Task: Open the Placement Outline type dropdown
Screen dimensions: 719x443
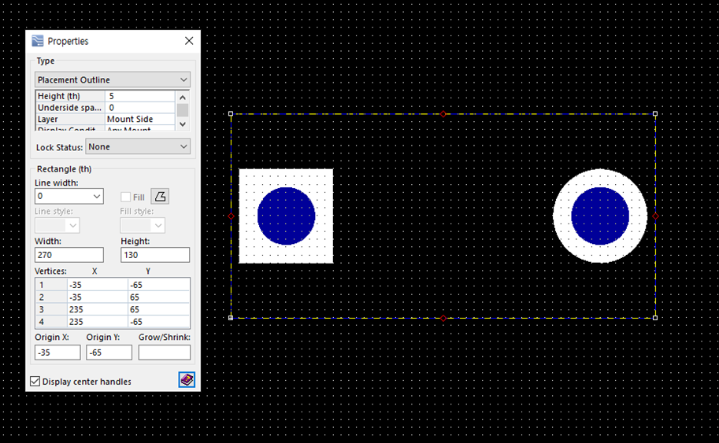Action: click(x=113, y=79)
